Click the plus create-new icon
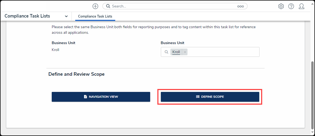 point(95,6)
